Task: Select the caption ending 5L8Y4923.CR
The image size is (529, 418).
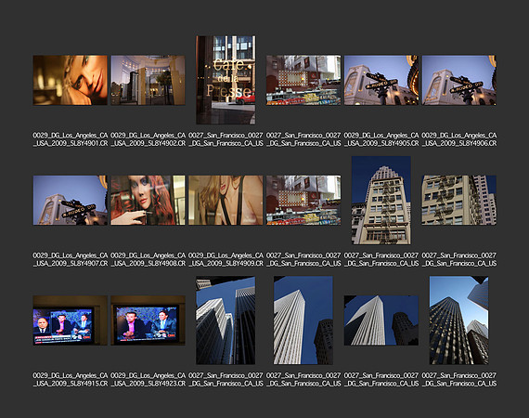Action: (x=148, y=379)
